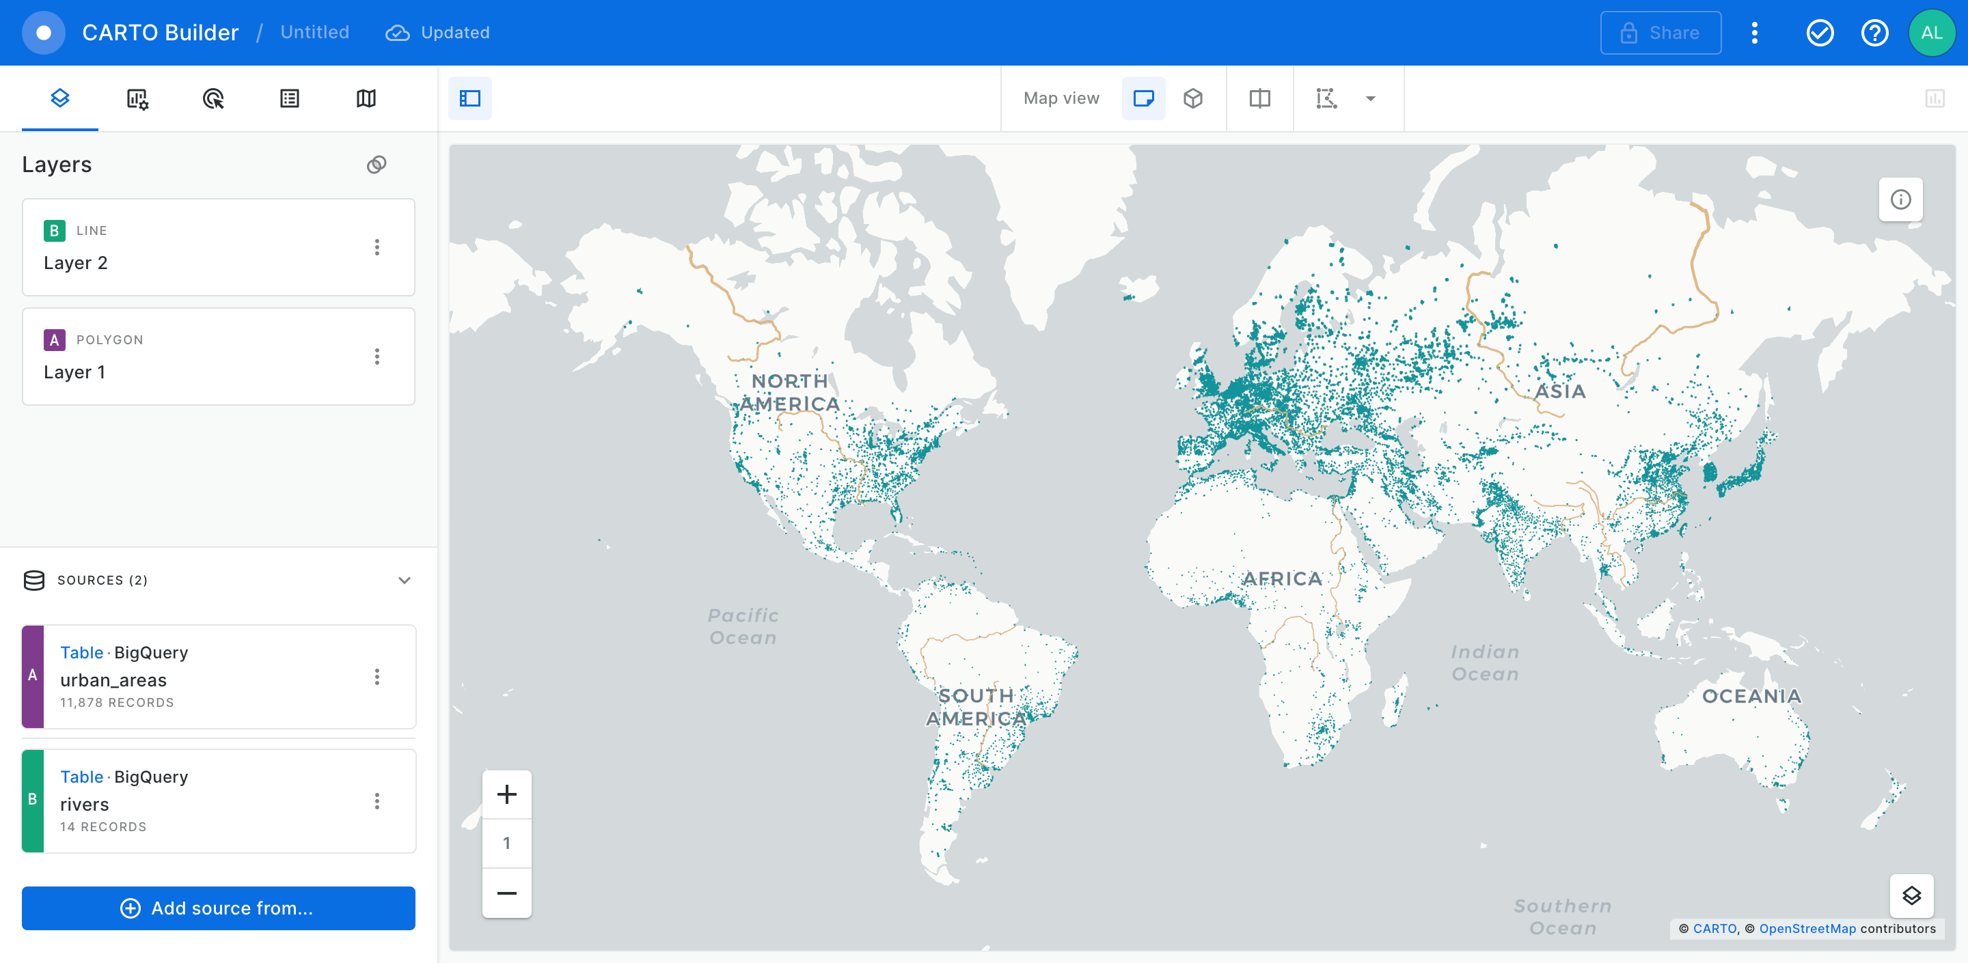Open the Basemap tab icon
Screen dimensions: 1968x963
[366, 98]
